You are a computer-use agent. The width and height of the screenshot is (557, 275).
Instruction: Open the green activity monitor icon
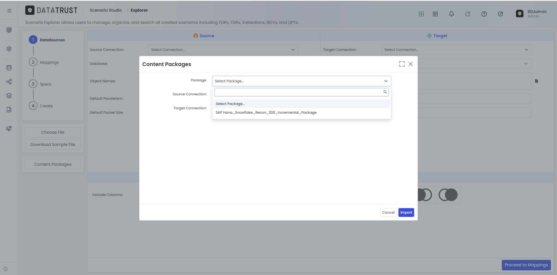pyautogui.click(x=421, y=14)
